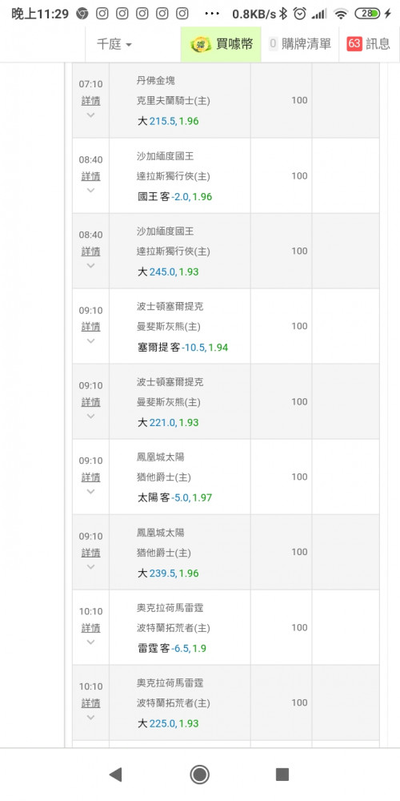Viewport: 400px width, 801px height.
Task: Tap the WiFi icon in status bar
Action: tap(340, 14)
